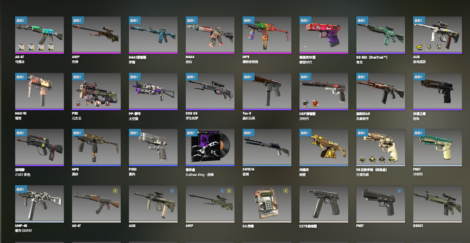Click the 最新! badge on the MAC-10
Screen dimensions: 470x243
tap(21, 77)
